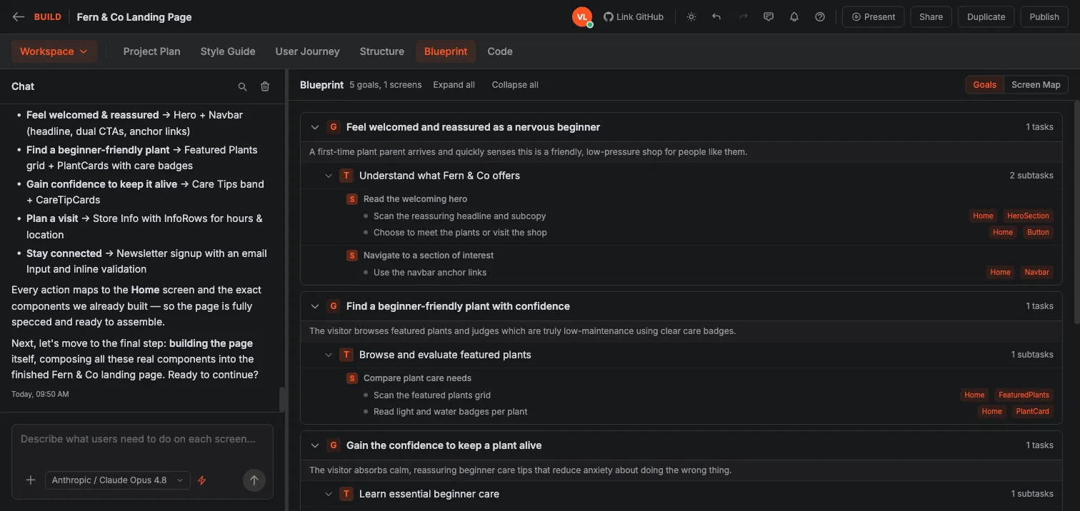Click the Present button

click(873, 17)
